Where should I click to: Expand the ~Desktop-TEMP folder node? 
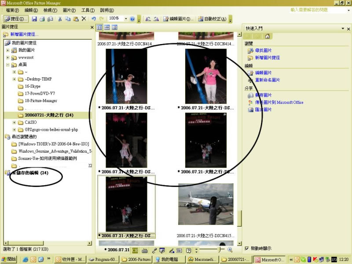click(x=14, y=79)
